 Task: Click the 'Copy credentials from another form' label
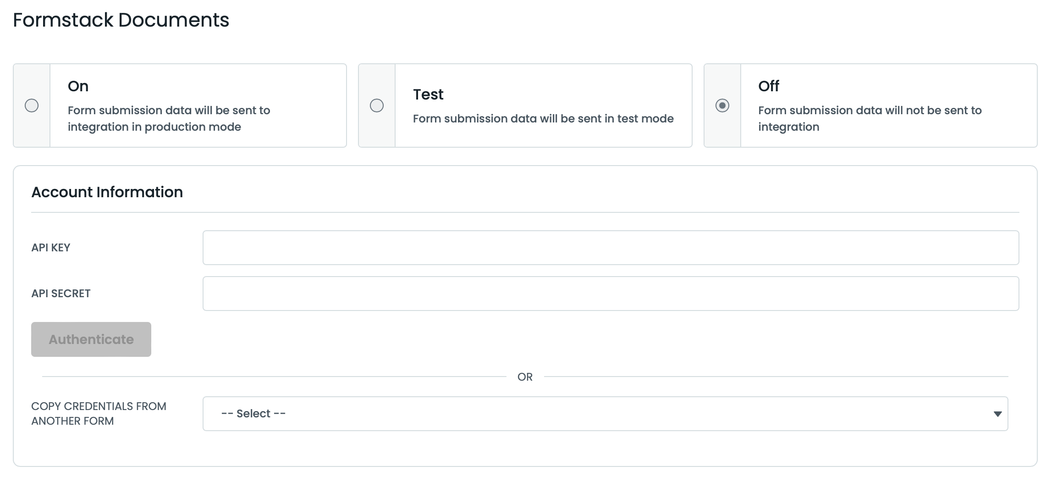(99, 414)
